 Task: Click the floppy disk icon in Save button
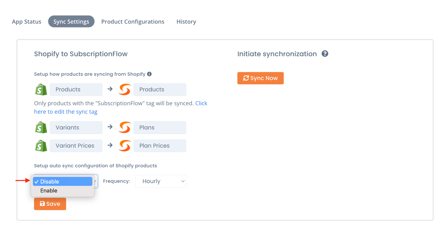(42, 204)
